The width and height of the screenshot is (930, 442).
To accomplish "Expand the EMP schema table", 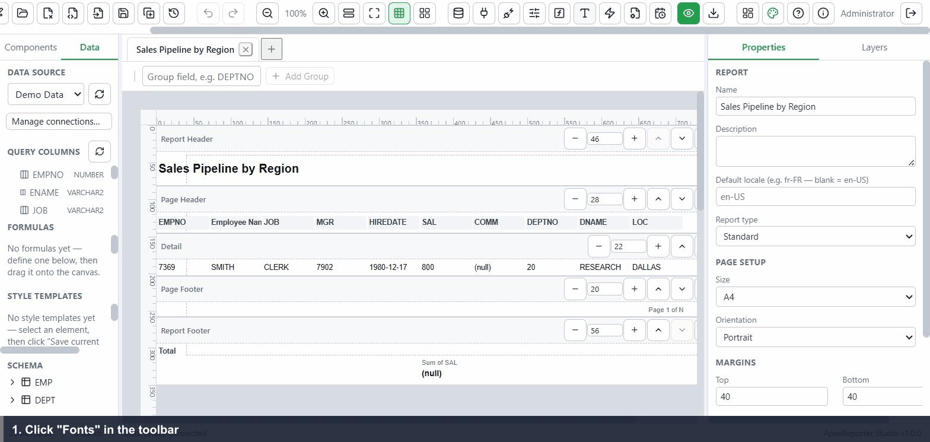I will (x=12, y=382).
